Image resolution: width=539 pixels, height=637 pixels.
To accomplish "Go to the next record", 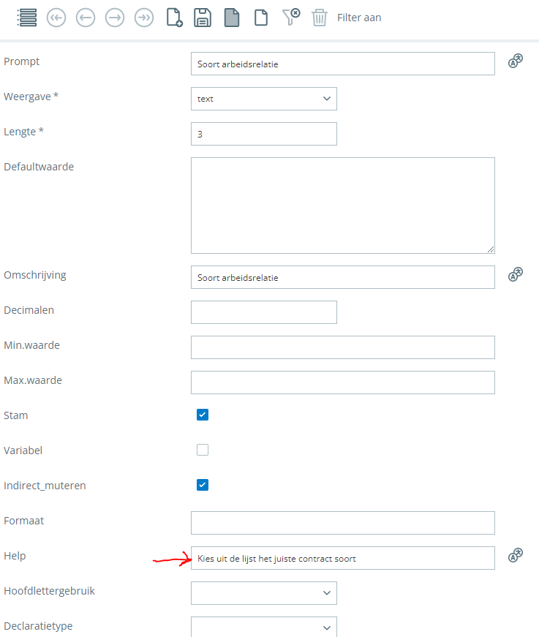I will (x=115, y=18).
